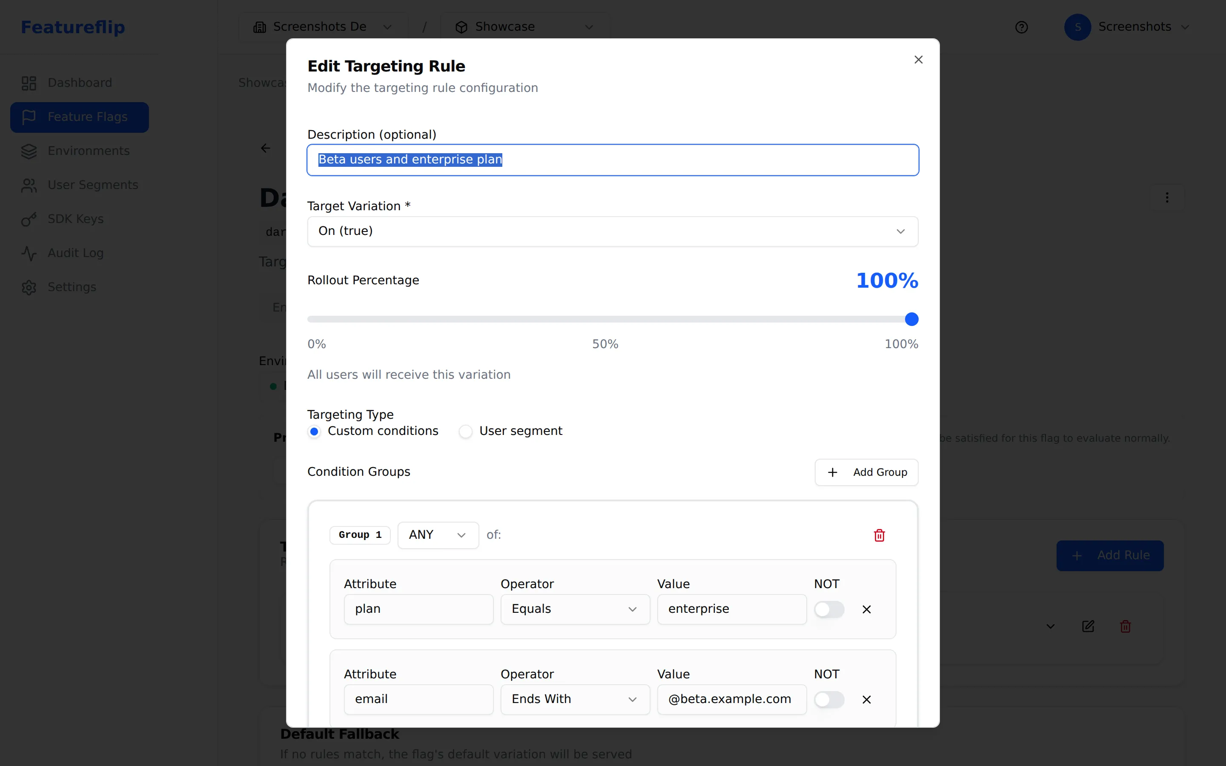1226x766 pixels.
Task: Select User segment radio button
Action: (466, 432)
